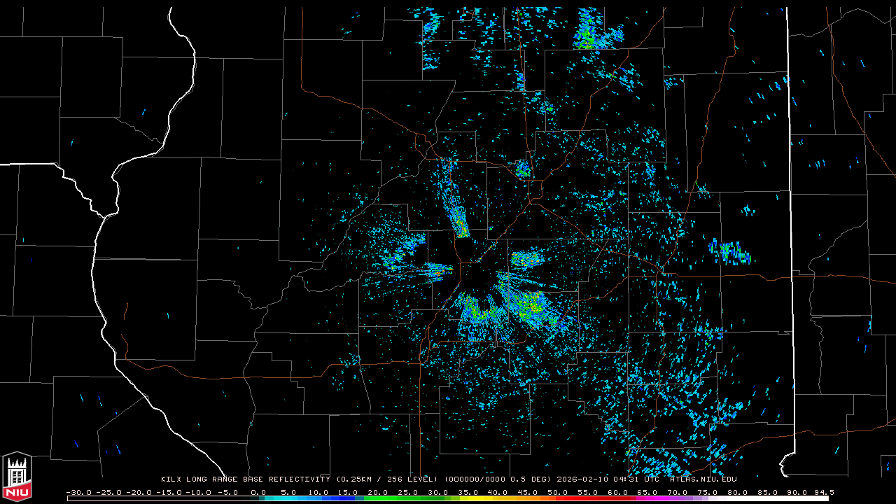Click the NIU castle logo
The width and height of the screenshot is (896, 504).
(x=17, y=477)
